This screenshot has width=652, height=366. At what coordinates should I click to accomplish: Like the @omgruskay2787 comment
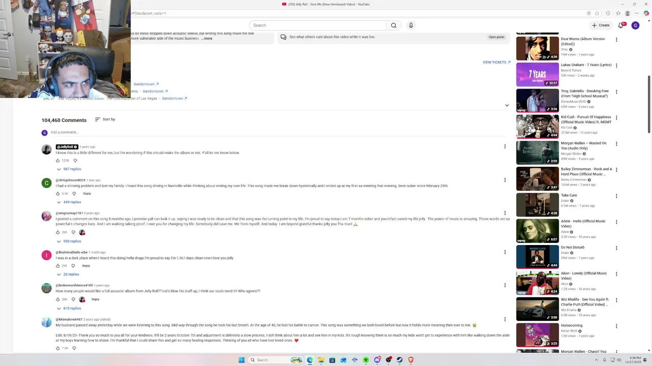tap(58, 232)
